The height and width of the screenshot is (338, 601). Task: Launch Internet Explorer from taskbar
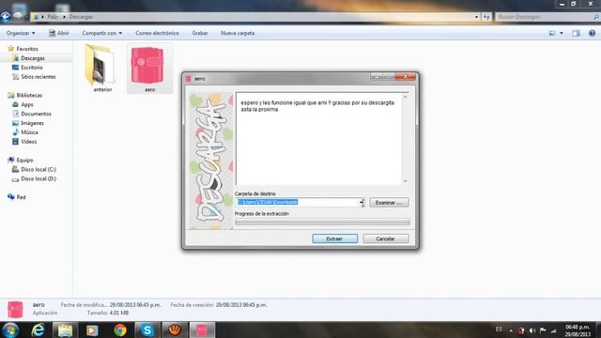[38, 330]
